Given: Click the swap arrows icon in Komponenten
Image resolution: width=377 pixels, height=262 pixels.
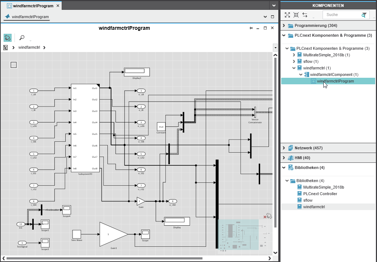Looking at the screenshot, I should point(305,15).
